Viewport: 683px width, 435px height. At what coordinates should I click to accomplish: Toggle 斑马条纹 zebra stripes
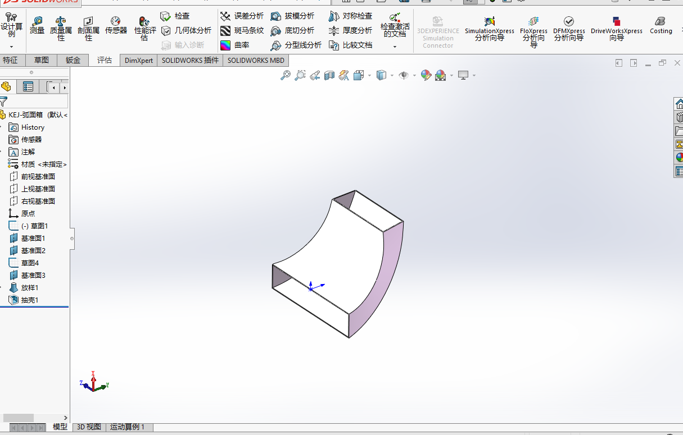pyautogui.click(x=242, y=30)
